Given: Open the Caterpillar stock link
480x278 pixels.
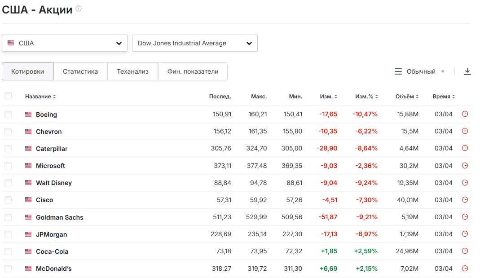Looking at the screenshot, I should click(x=52, y=149).
